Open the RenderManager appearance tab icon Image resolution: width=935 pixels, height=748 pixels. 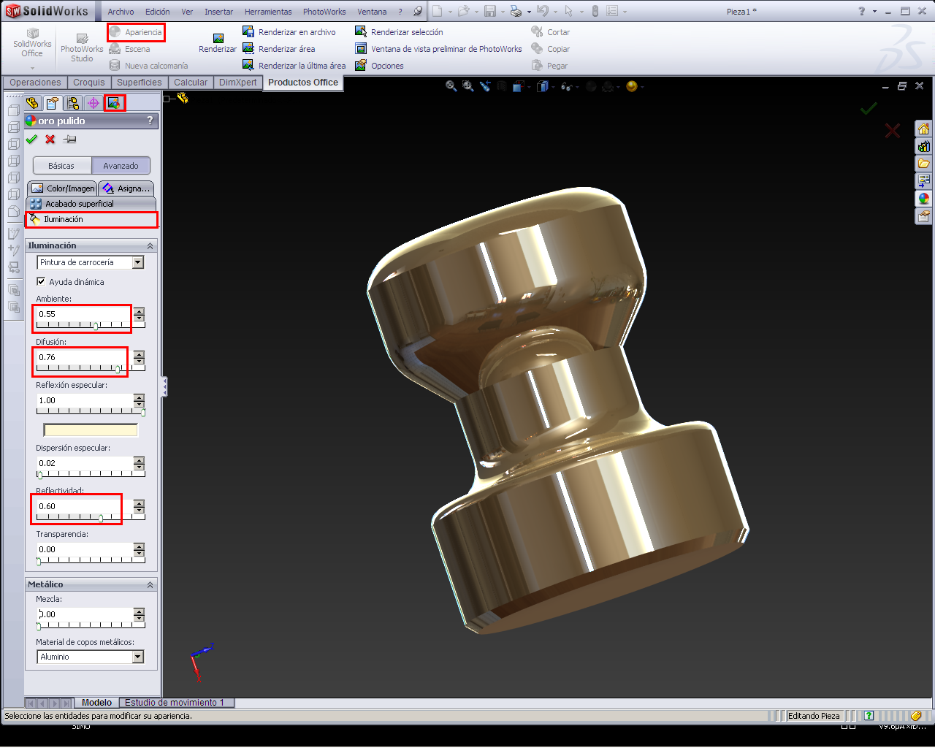[114, 103]
